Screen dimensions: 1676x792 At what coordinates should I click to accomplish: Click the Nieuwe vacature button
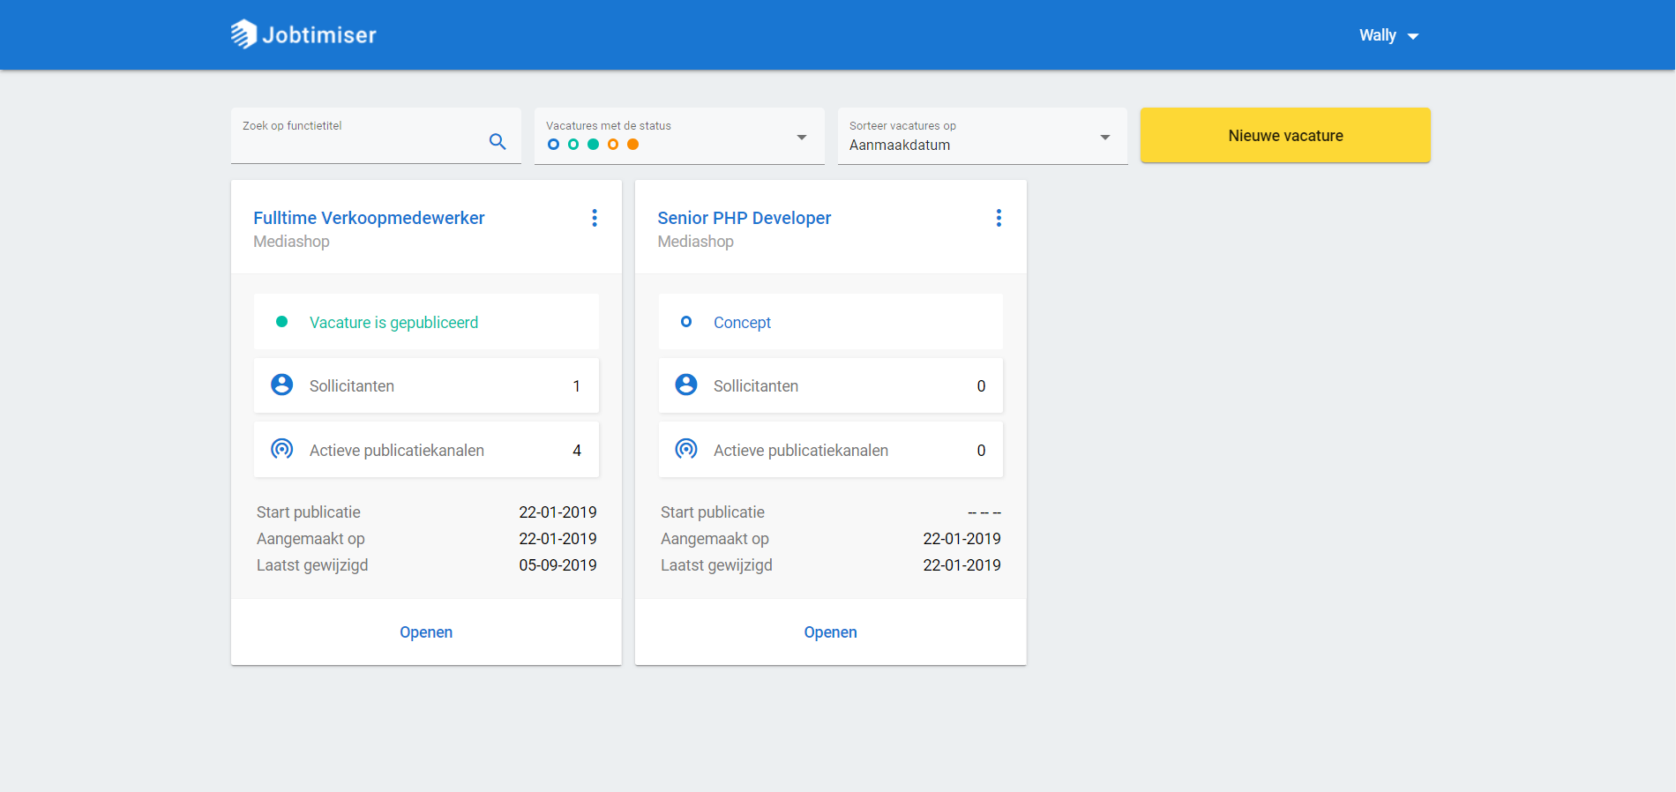click(x=1285, y=135)
